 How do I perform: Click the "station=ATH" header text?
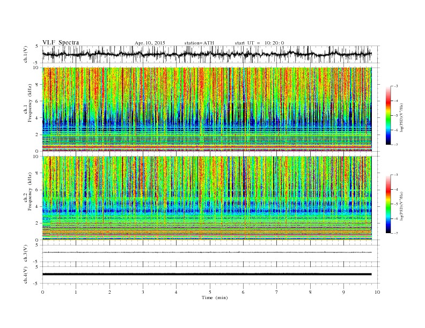tap(199, 43)
